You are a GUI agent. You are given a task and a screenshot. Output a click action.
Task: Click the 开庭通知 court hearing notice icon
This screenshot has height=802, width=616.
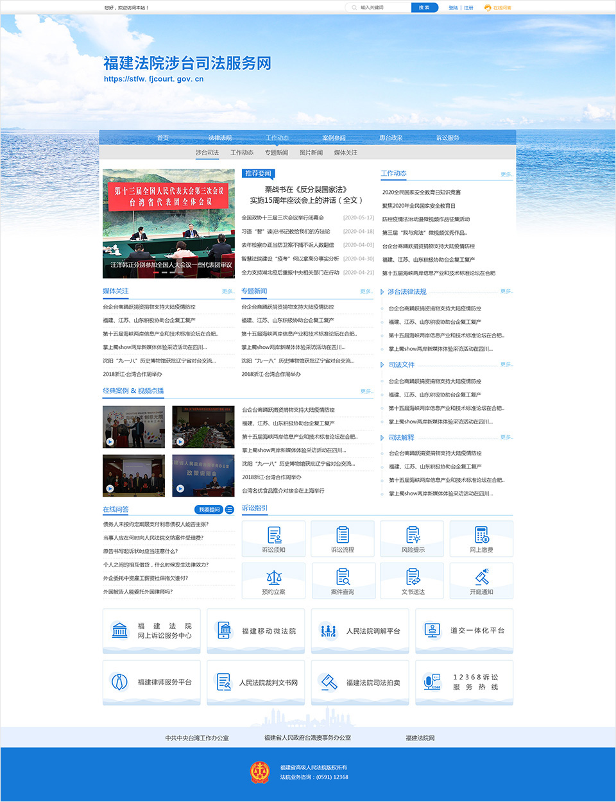tap(481, 580)
